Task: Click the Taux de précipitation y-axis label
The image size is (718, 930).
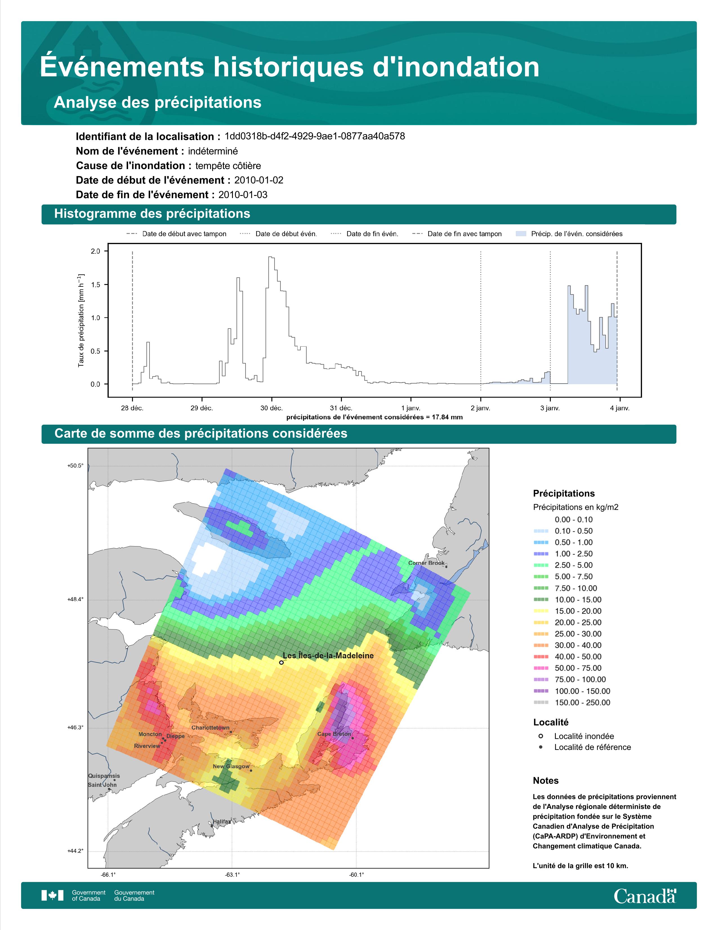Action: (x=81, y=320)
